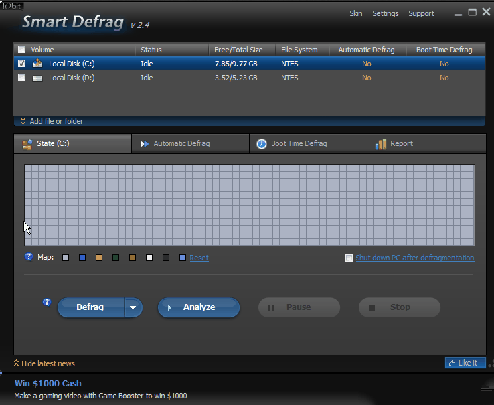The width and height of the screenshot is (494, 405).
Task: Click the Like it button
Action: 465,363
